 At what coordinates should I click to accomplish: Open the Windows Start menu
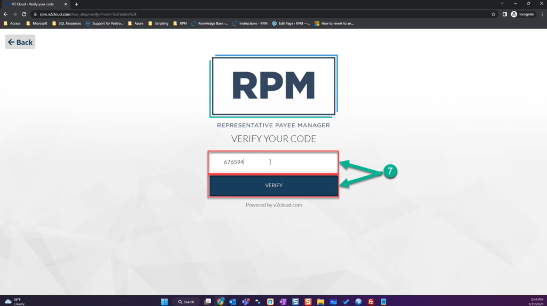[165, 302]
